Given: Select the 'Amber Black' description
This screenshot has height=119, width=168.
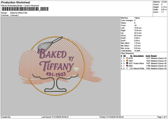Looking at the screenshot, I should [x=139, y=63].
